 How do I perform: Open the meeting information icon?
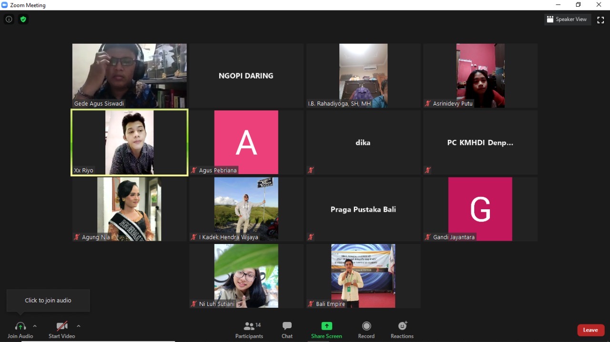(9, 20)
